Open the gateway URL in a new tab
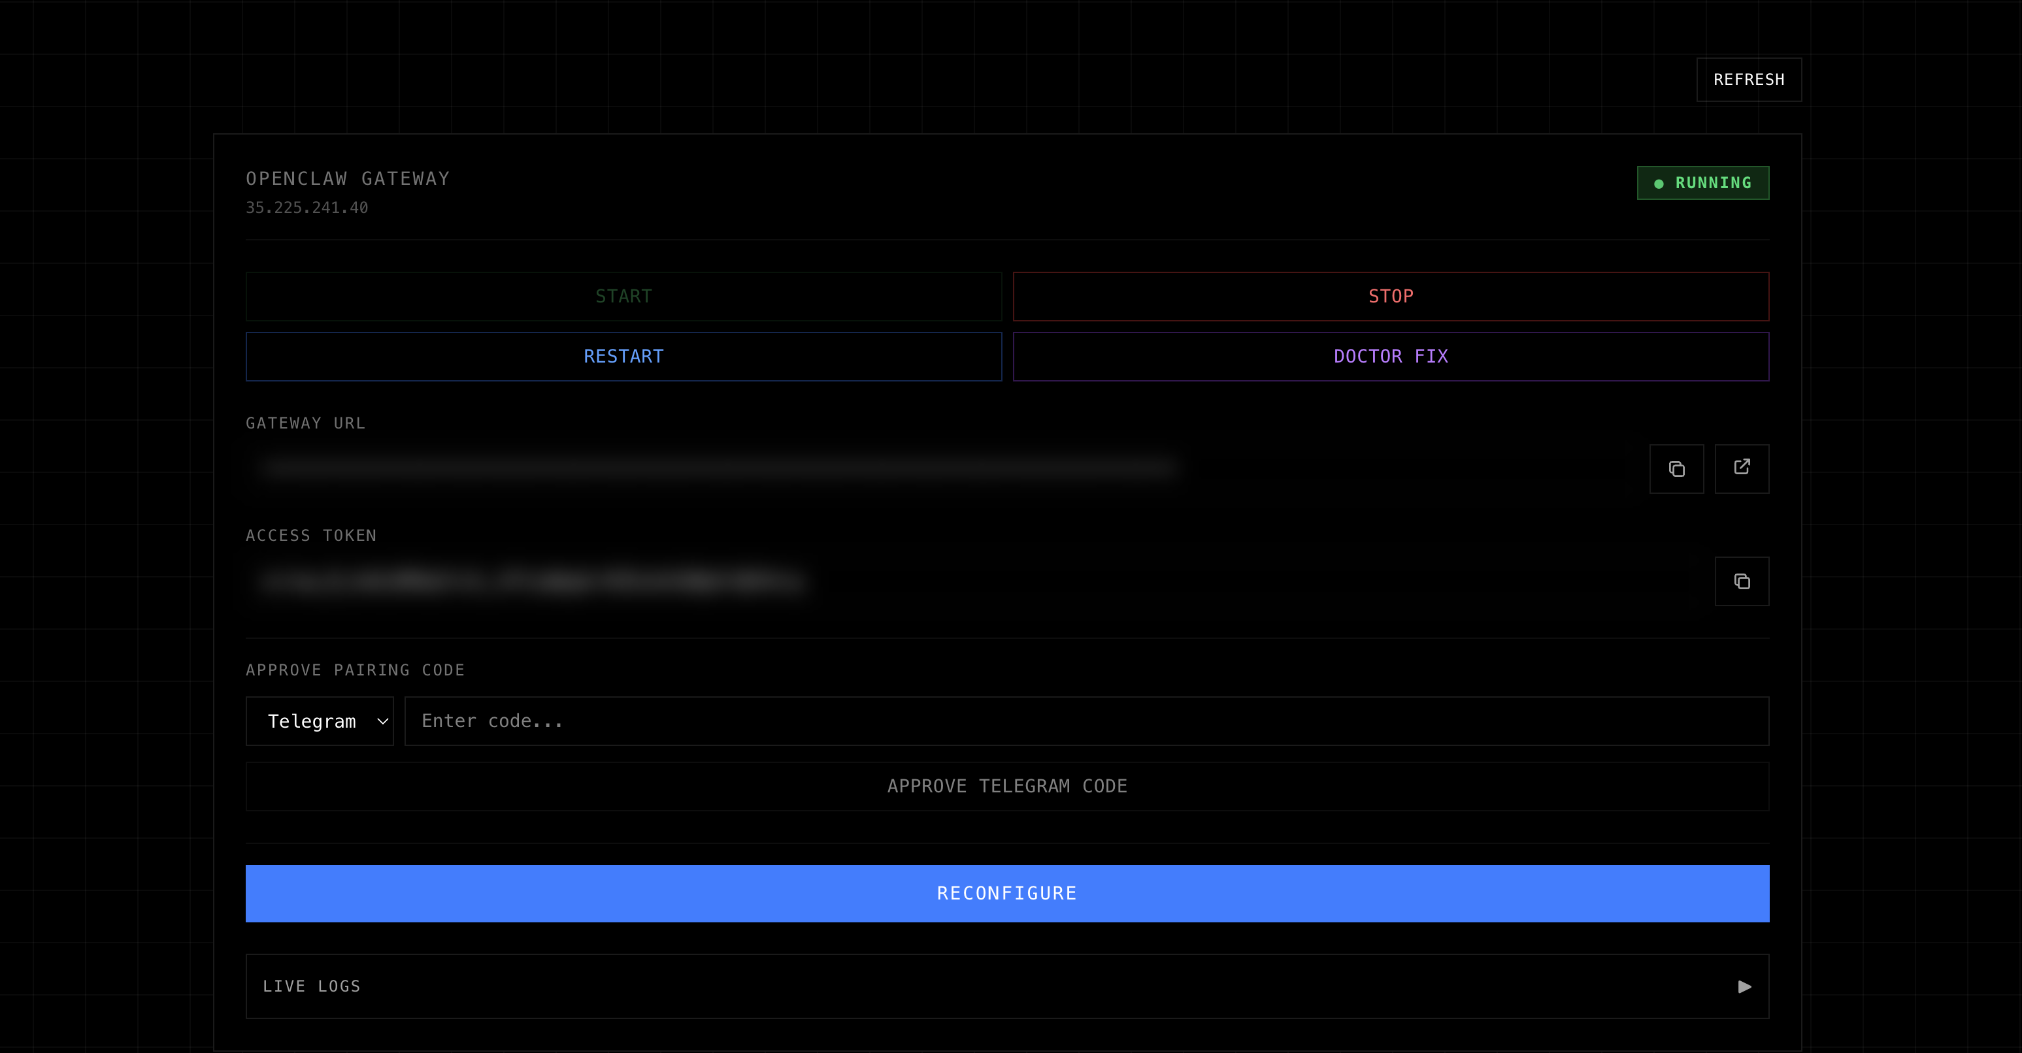 point(1741,468)
